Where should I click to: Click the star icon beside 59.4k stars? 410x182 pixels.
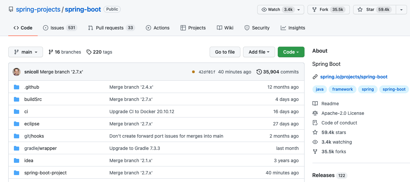[315, 132]
